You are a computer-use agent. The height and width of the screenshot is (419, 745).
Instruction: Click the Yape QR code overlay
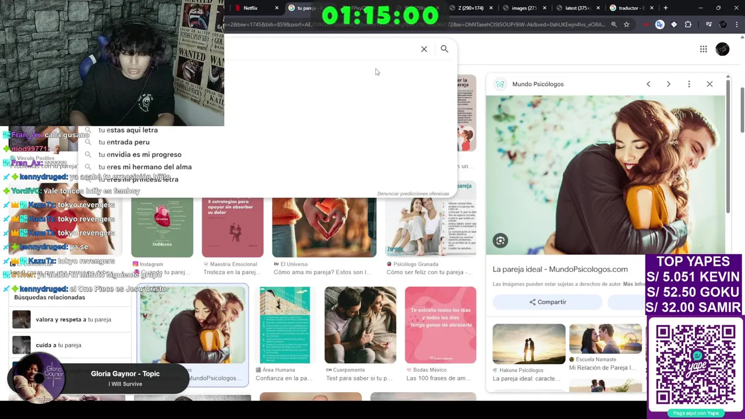click(x=696, y=364)
